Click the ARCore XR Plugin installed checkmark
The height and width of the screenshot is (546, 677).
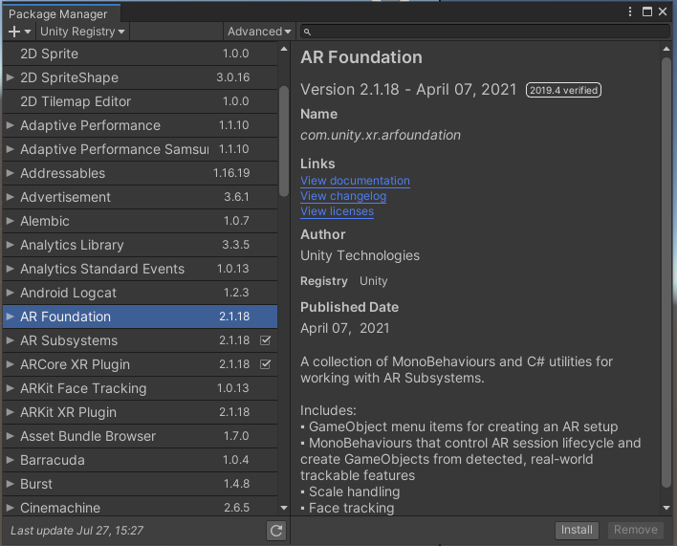[265, 364]
